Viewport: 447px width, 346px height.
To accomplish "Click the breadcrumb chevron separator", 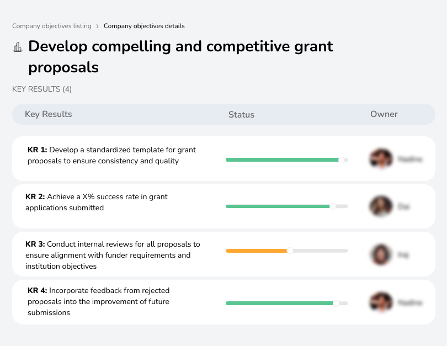I will click(x=98, y=26).
